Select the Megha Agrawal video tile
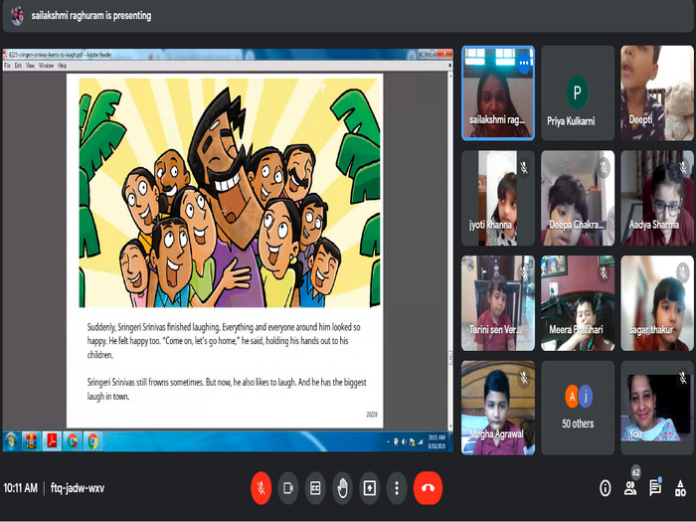This screenshot has width=696, height=522. click(498, 408)
